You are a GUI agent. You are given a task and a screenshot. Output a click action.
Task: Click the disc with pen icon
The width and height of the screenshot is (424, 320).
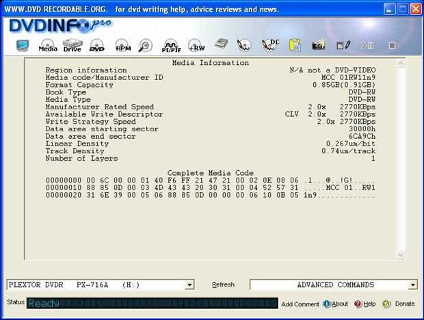(243, 45)
